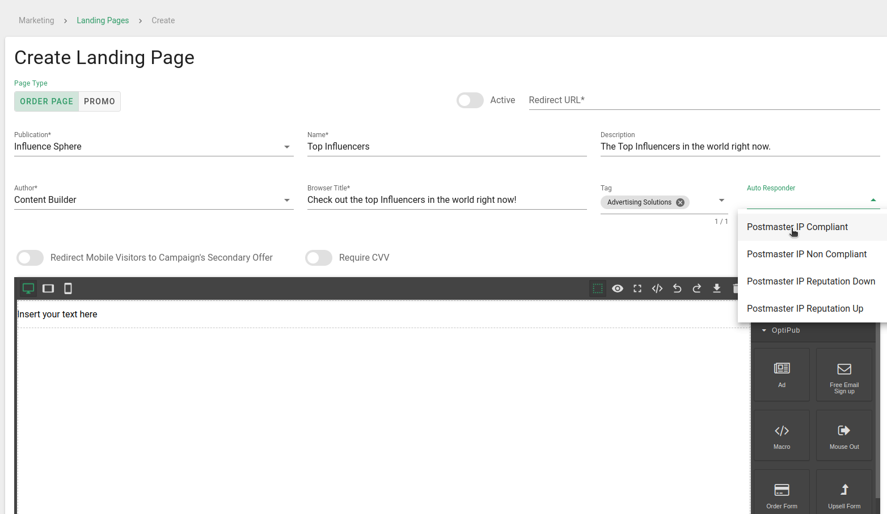Click the Browser Title field

(x=447, y=200)
